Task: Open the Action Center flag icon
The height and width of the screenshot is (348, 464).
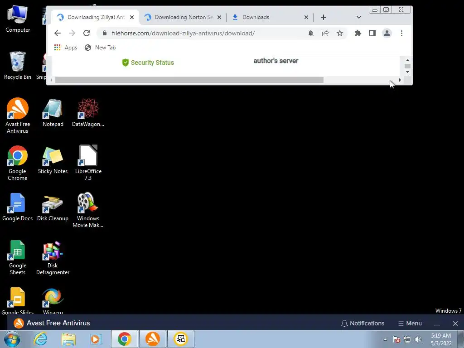Action: point(396,339)
